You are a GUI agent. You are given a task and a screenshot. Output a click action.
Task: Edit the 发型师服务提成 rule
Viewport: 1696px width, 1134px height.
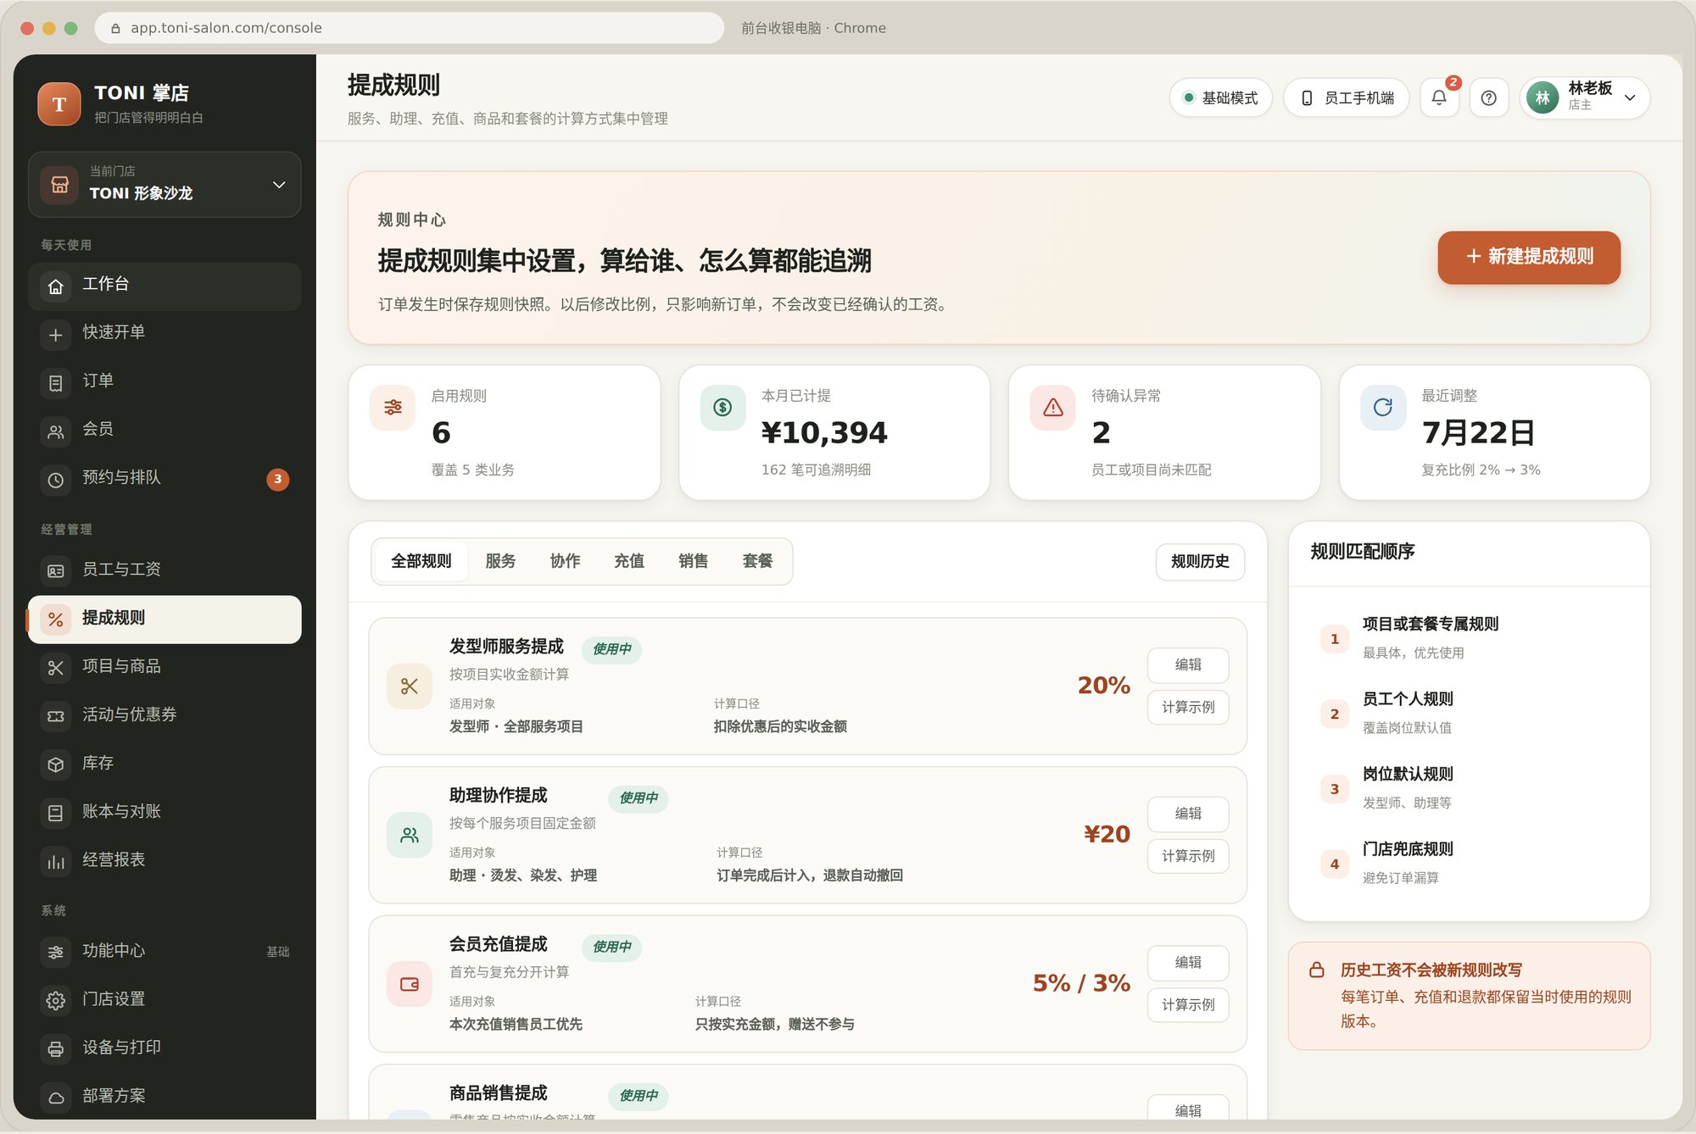point(1188,665)
